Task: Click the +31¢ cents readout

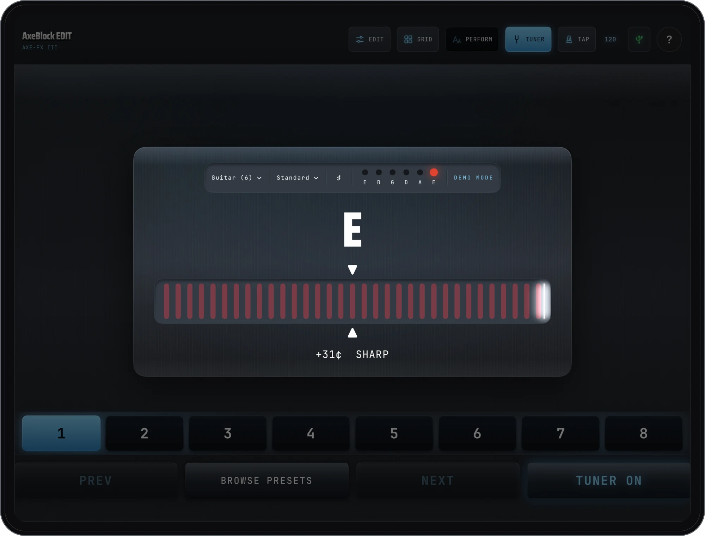Action: 329,354
